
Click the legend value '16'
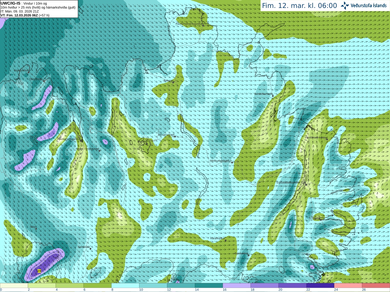tap(225, 290)
